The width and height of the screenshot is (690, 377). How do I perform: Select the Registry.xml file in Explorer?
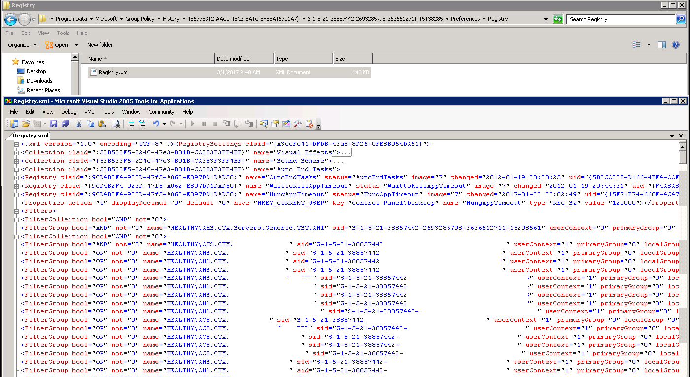pos(113,72)
